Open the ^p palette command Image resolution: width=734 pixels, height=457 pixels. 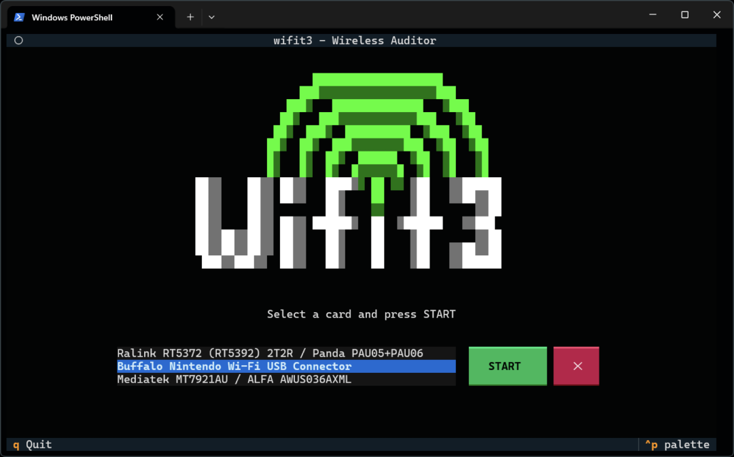pyautogui.click(x=678, y=444)
